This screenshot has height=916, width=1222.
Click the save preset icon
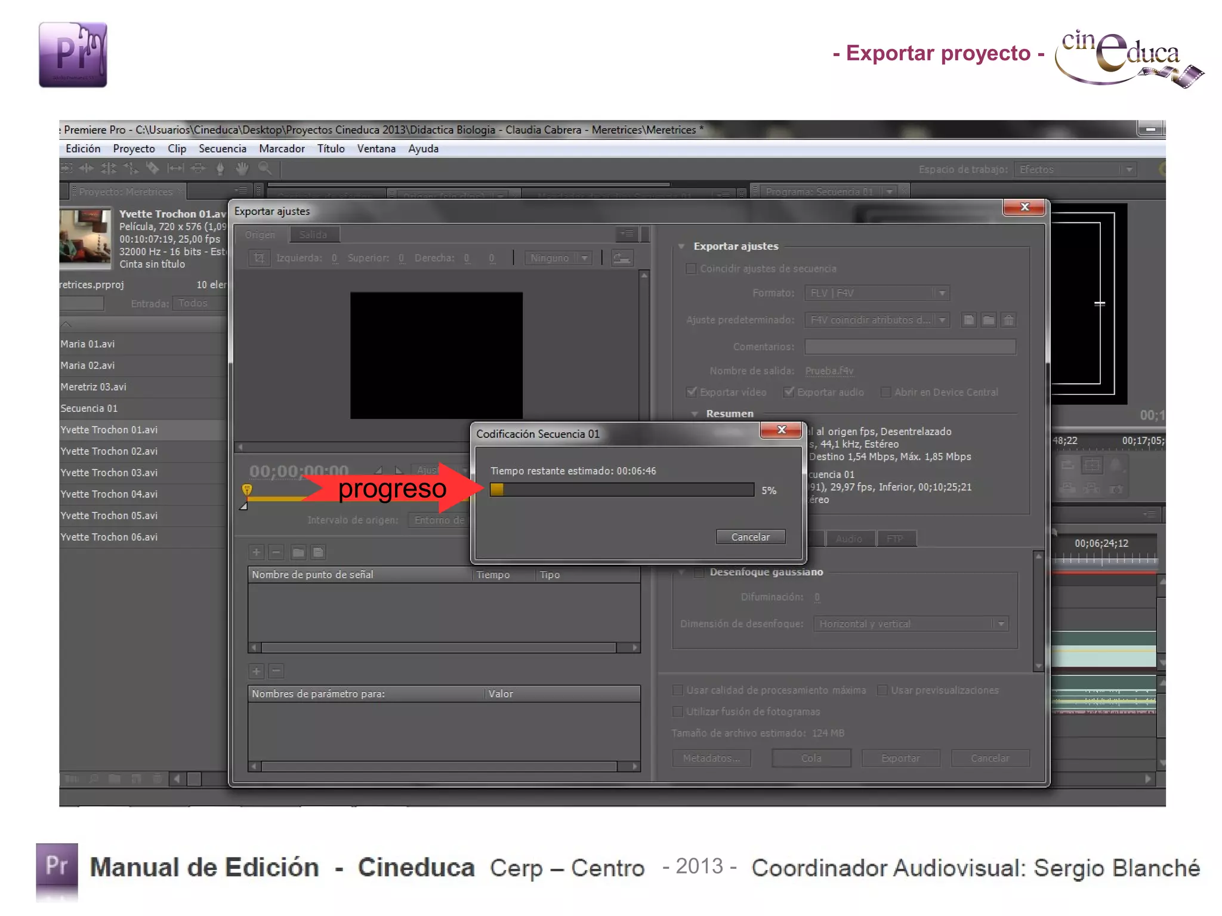point(969,320)
